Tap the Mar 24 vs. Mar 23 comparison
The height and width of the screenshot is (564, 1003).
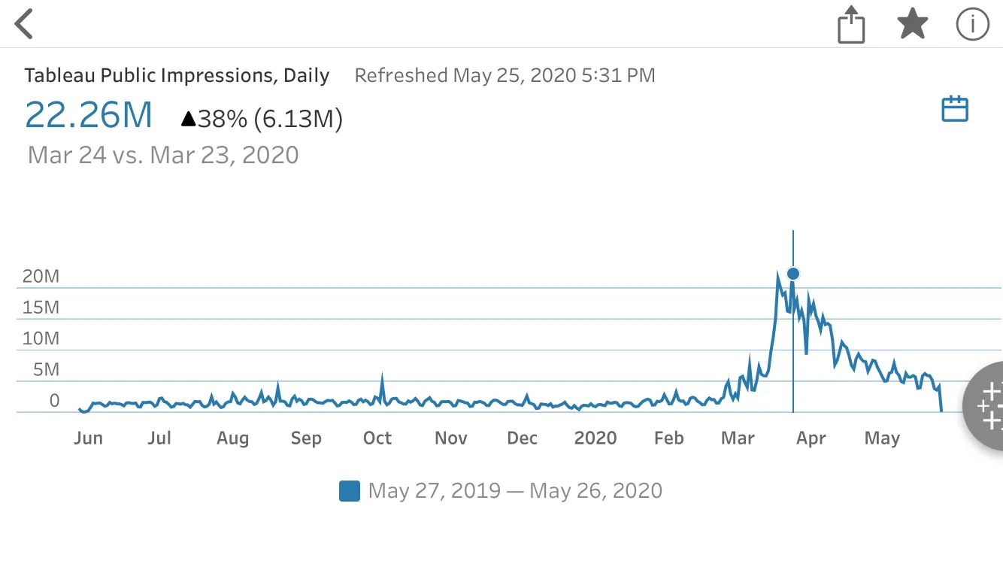[x=163, y=155]
